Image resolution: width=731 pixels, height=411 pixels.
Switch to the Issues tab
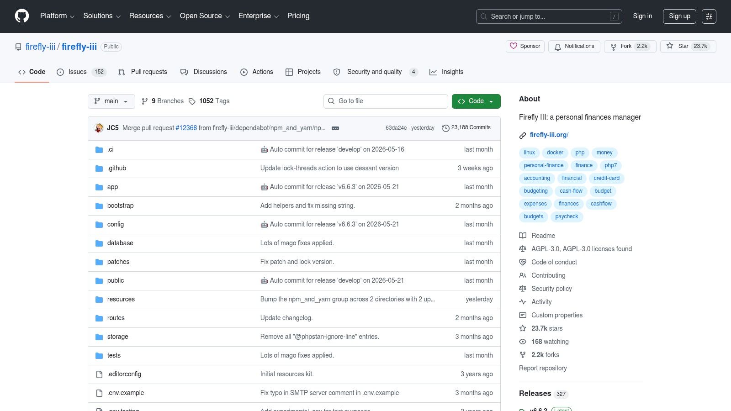(x=81, y=72)
